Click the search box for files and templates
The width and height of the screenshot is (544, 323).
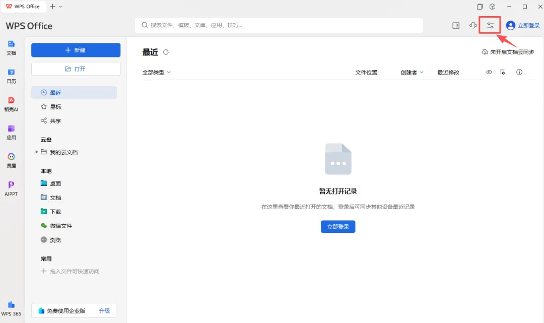[279, 25]
